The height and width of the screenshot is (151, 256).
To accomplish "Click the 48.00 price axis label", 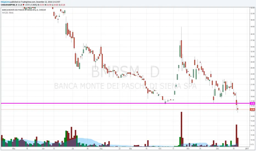I will [x=252, y=20].
